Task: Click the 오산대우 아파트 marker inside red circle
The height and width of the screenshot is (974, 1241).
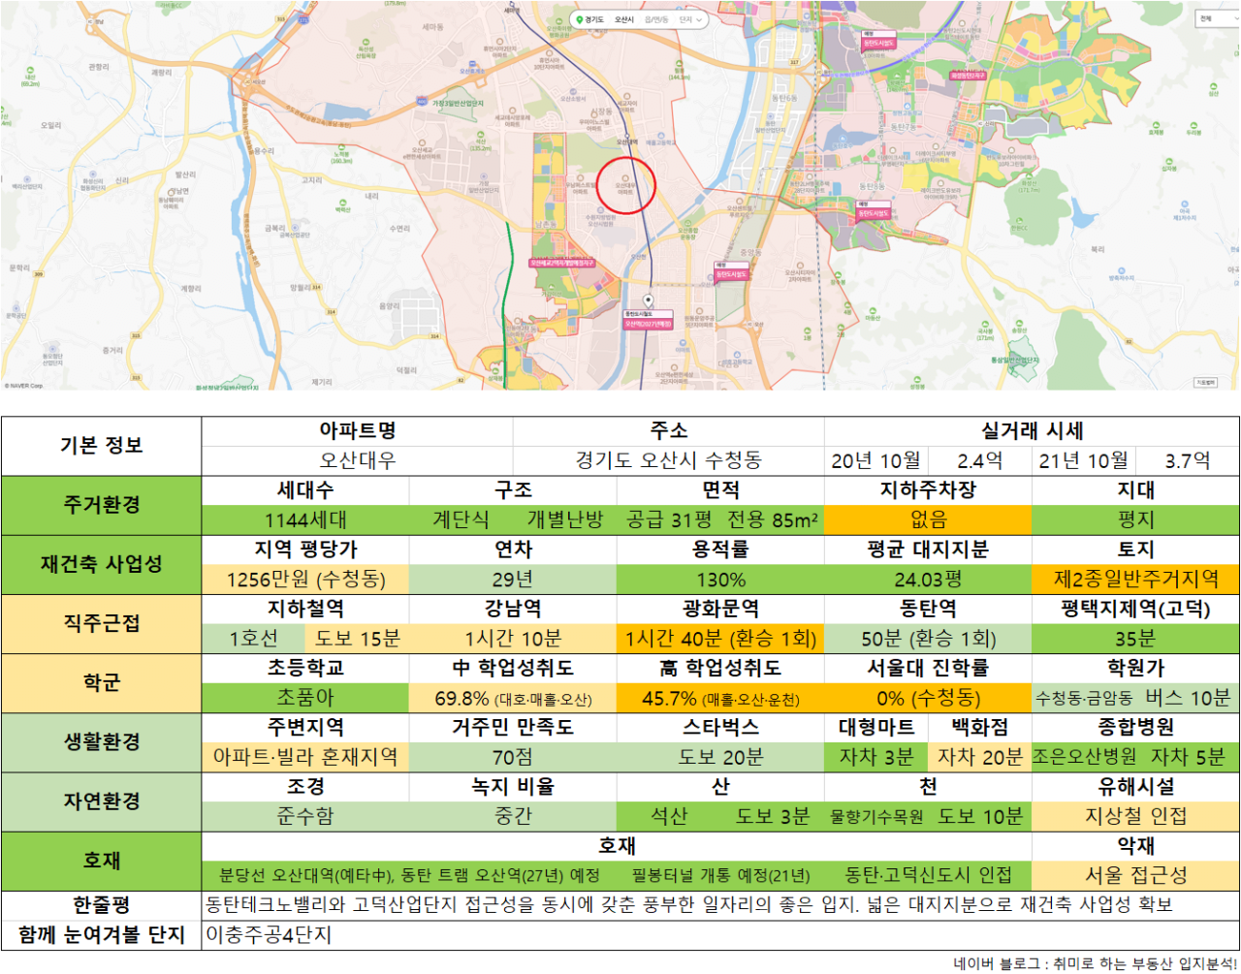Action: [625, 178]
